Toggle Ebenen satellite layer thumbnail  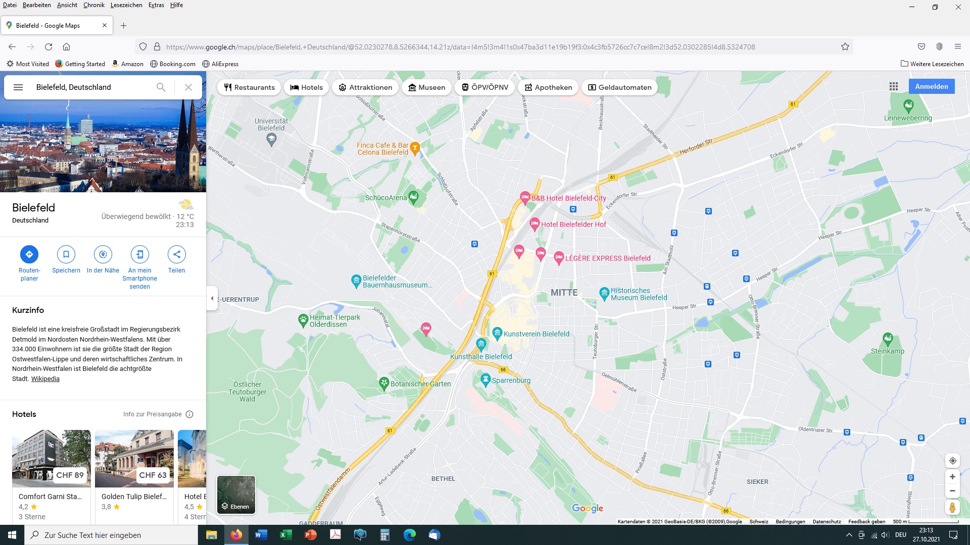tap(236, 495)
